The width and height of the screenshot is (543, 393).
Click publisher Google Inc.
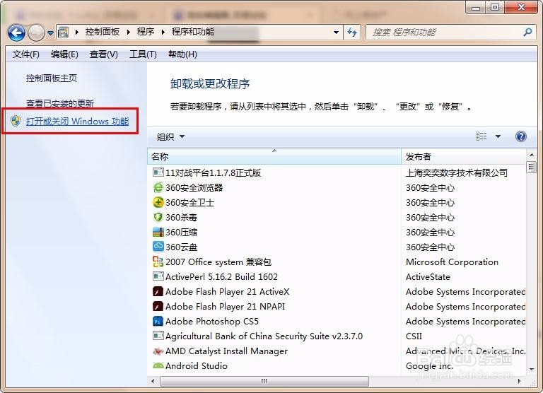pyautogui.click(x=429, y=366)
